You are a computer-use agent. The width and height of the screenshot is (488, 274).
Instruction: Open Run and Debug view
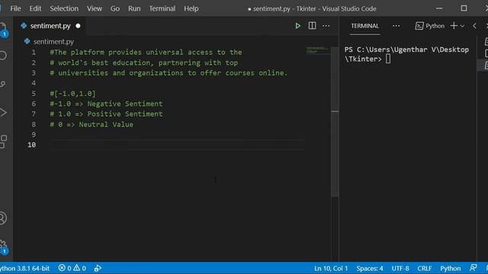[x=3, y=113]
